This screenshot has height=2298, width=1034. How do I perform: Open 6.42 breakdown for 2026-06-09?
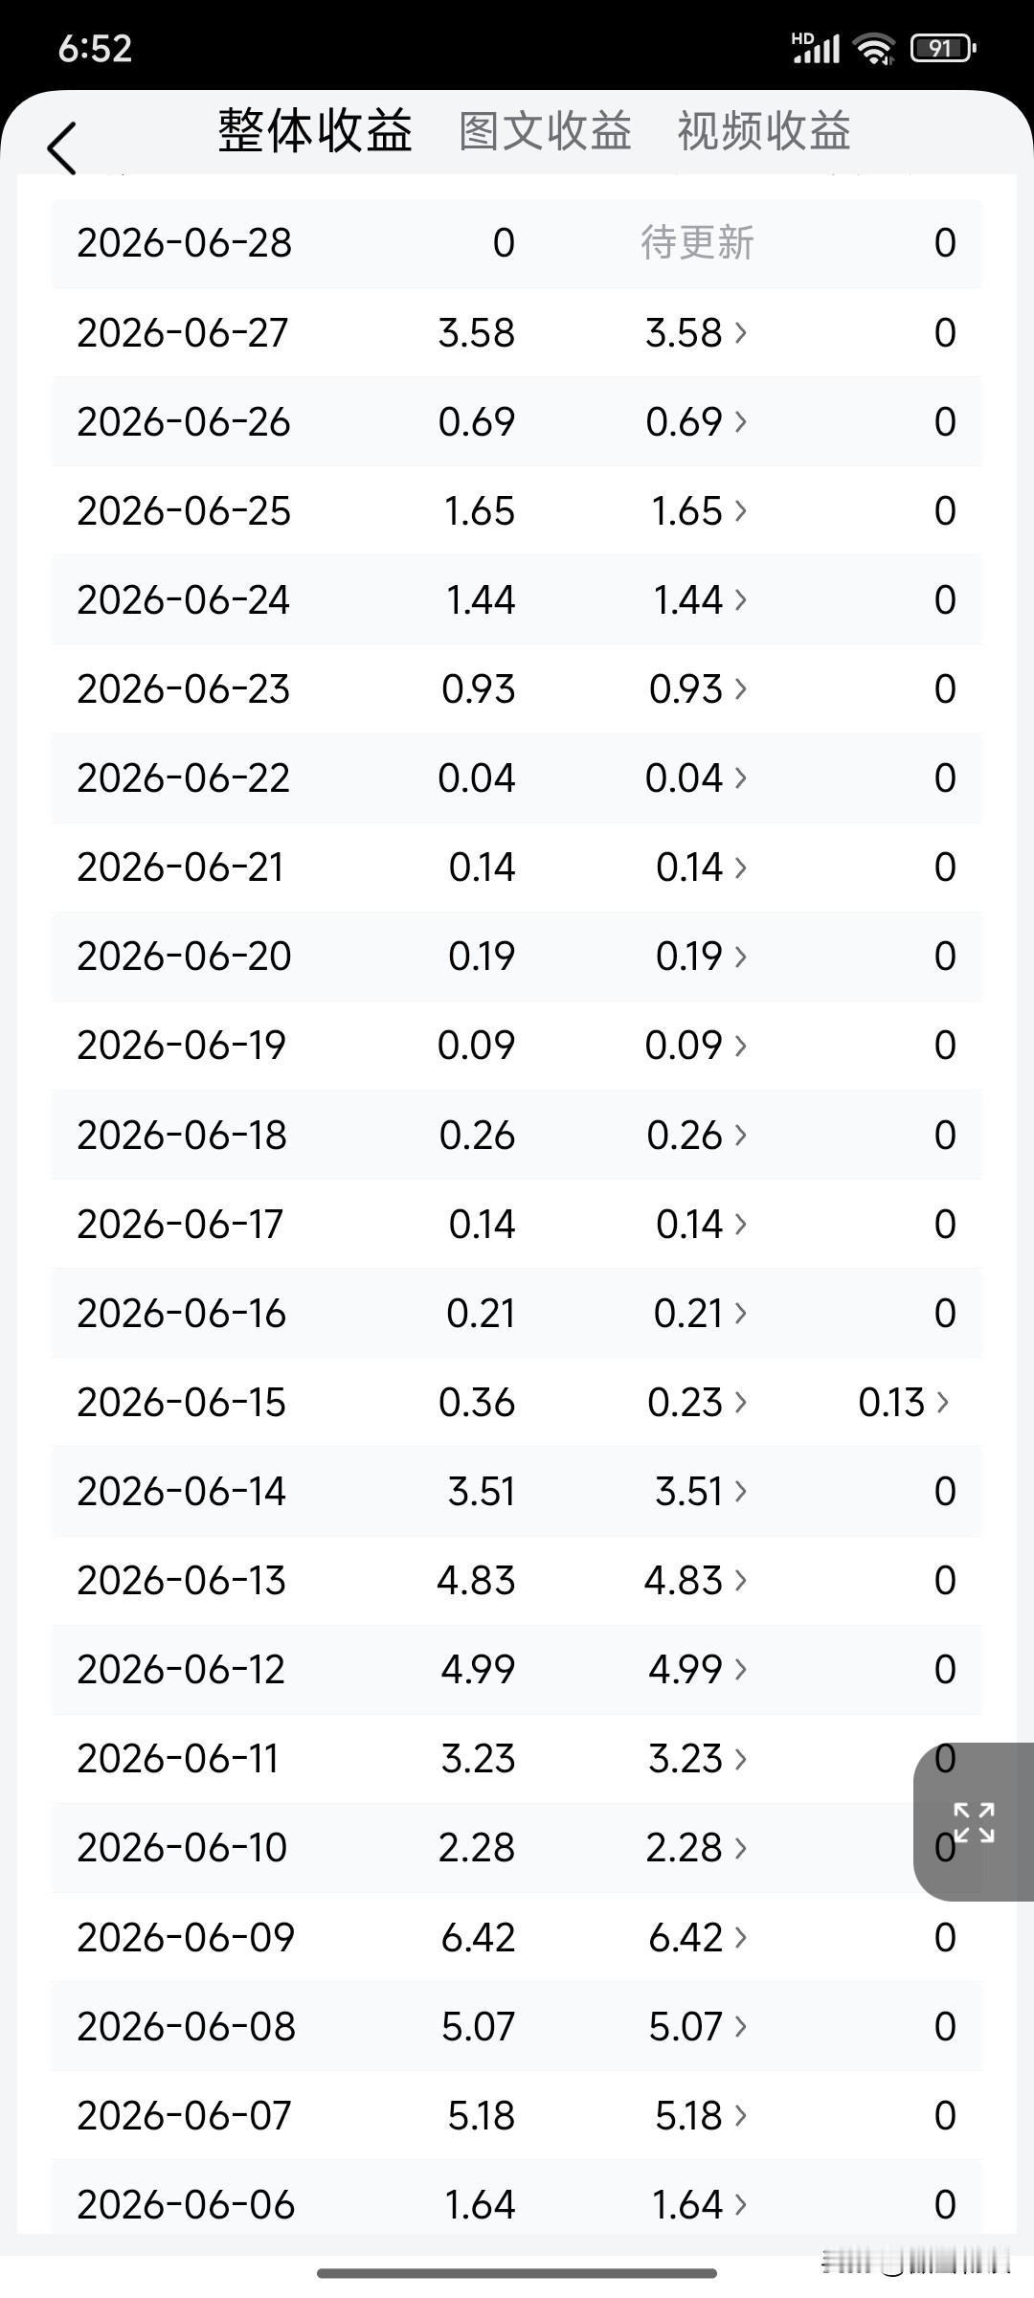point(697,1937)
